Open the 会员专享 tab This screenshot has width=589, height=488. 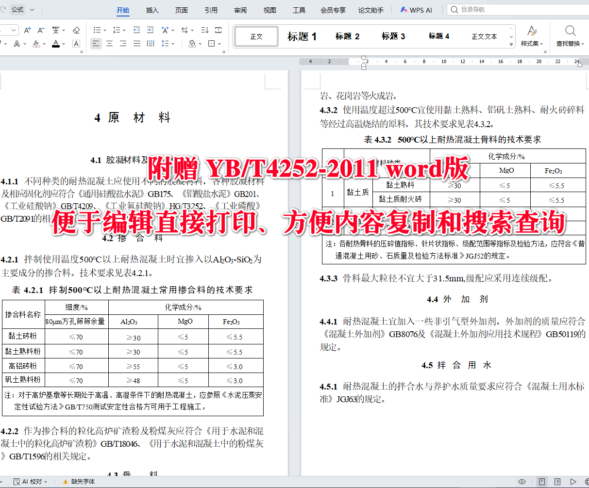pos(333,10)
